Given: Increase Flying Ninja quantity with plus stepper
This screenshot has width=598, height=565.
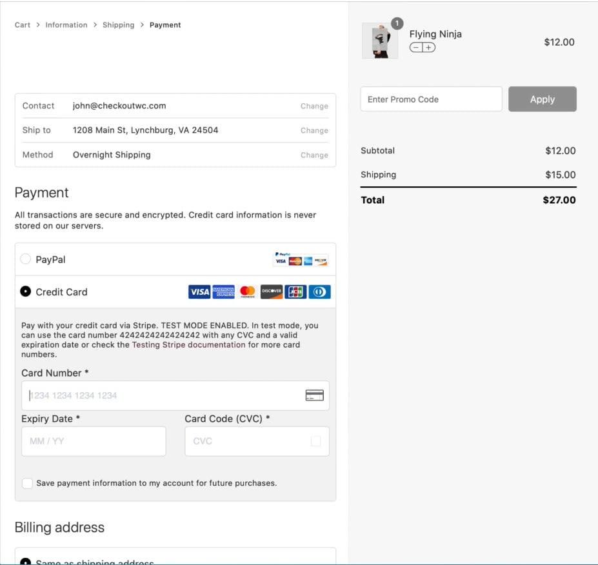Looking at the screenshot, I should tap(430, 46).
